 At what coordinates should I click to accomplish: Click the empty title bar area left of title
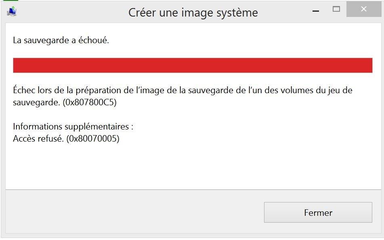pos(69,12)
